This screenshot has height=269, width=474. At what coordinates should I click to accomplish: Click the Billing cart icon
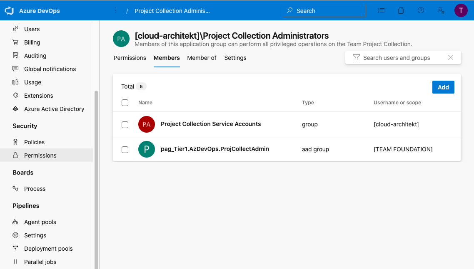pos(15,42)
